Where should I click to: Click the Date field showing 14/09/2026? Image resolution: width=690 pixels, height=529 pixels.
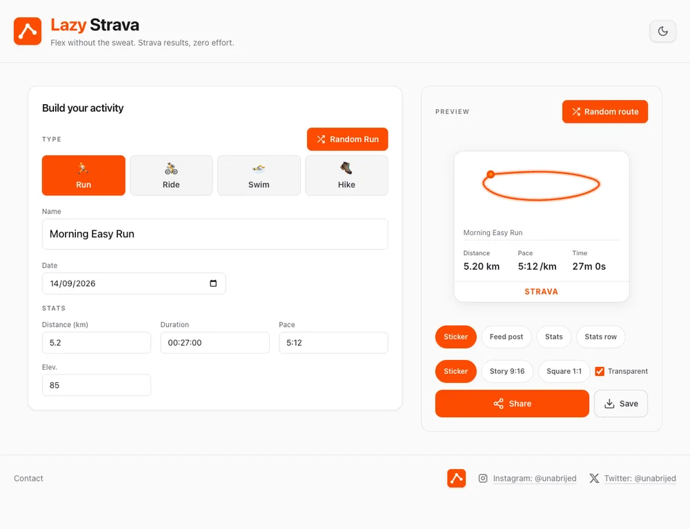coord(134,283)
